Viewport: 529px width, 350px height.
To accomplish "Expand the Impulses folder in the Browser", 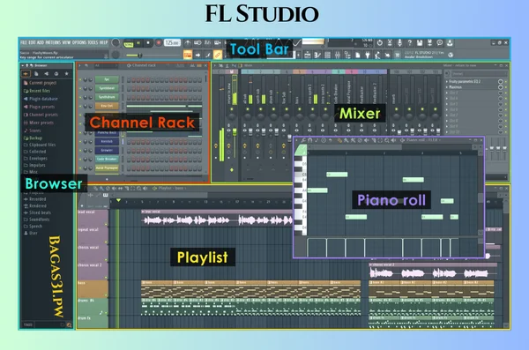I will point(34,165).
